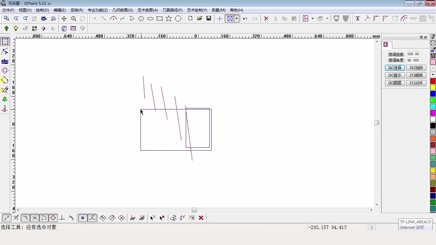Toggle intersection snap button in bottom toolbar
The height and width of the screenshot is (245, 436).
pyautogui.click(x=35, y=218)
